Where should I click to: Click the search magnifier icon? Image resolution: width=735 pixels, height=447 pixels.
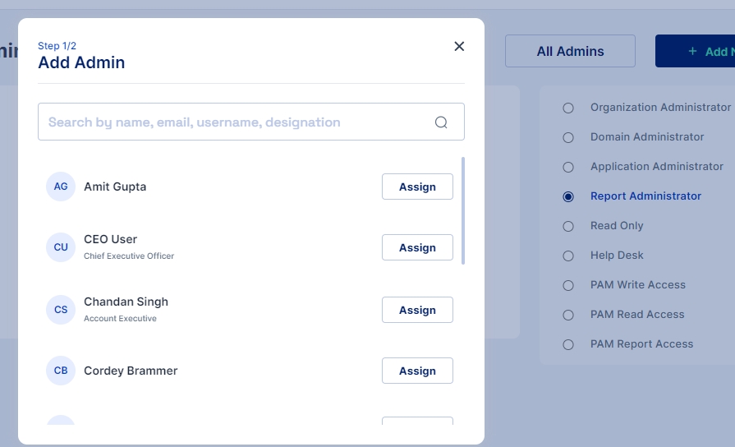point(441,122)
